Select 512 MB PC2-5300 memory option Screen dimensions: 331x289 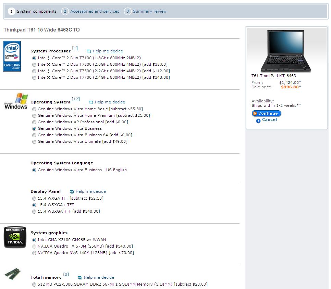(x=34, y=285)
